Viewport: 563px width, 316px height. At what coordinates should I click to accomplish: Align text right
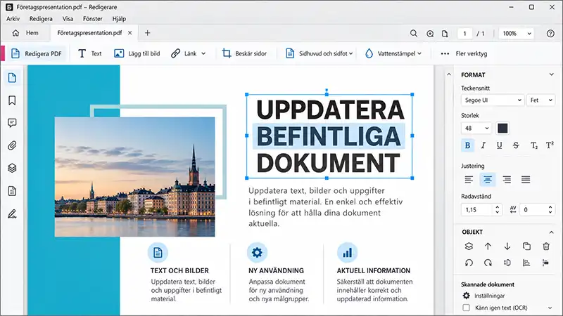[x=507, y=180]
